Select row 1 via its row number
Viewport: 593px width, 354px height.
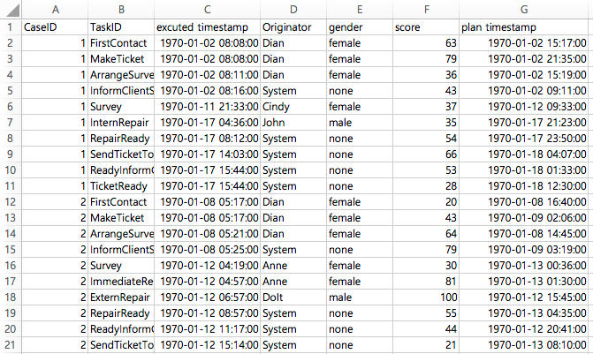[9, 26]
